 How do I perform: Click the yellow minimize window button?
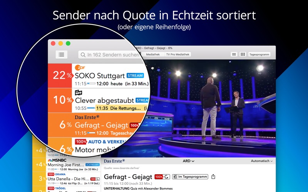60,43
